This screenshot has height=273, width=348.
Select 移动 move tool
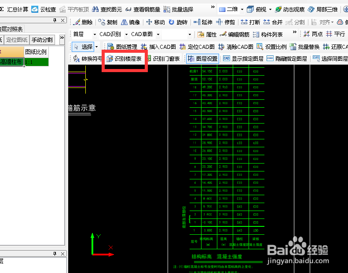tap(155, 22)
